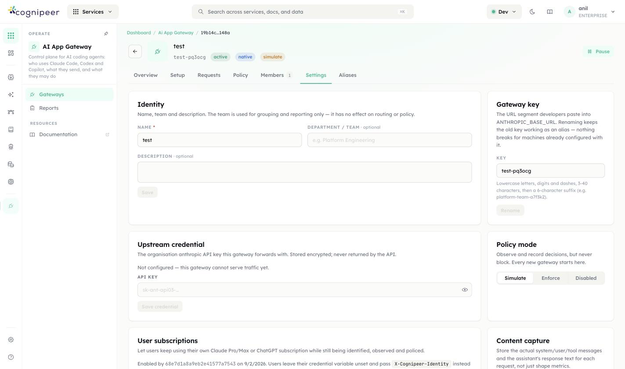Screen dimensions: 625x369
Task: Click the 19b14c…148a breadcrumb ID
Action: tap(215, 33)
